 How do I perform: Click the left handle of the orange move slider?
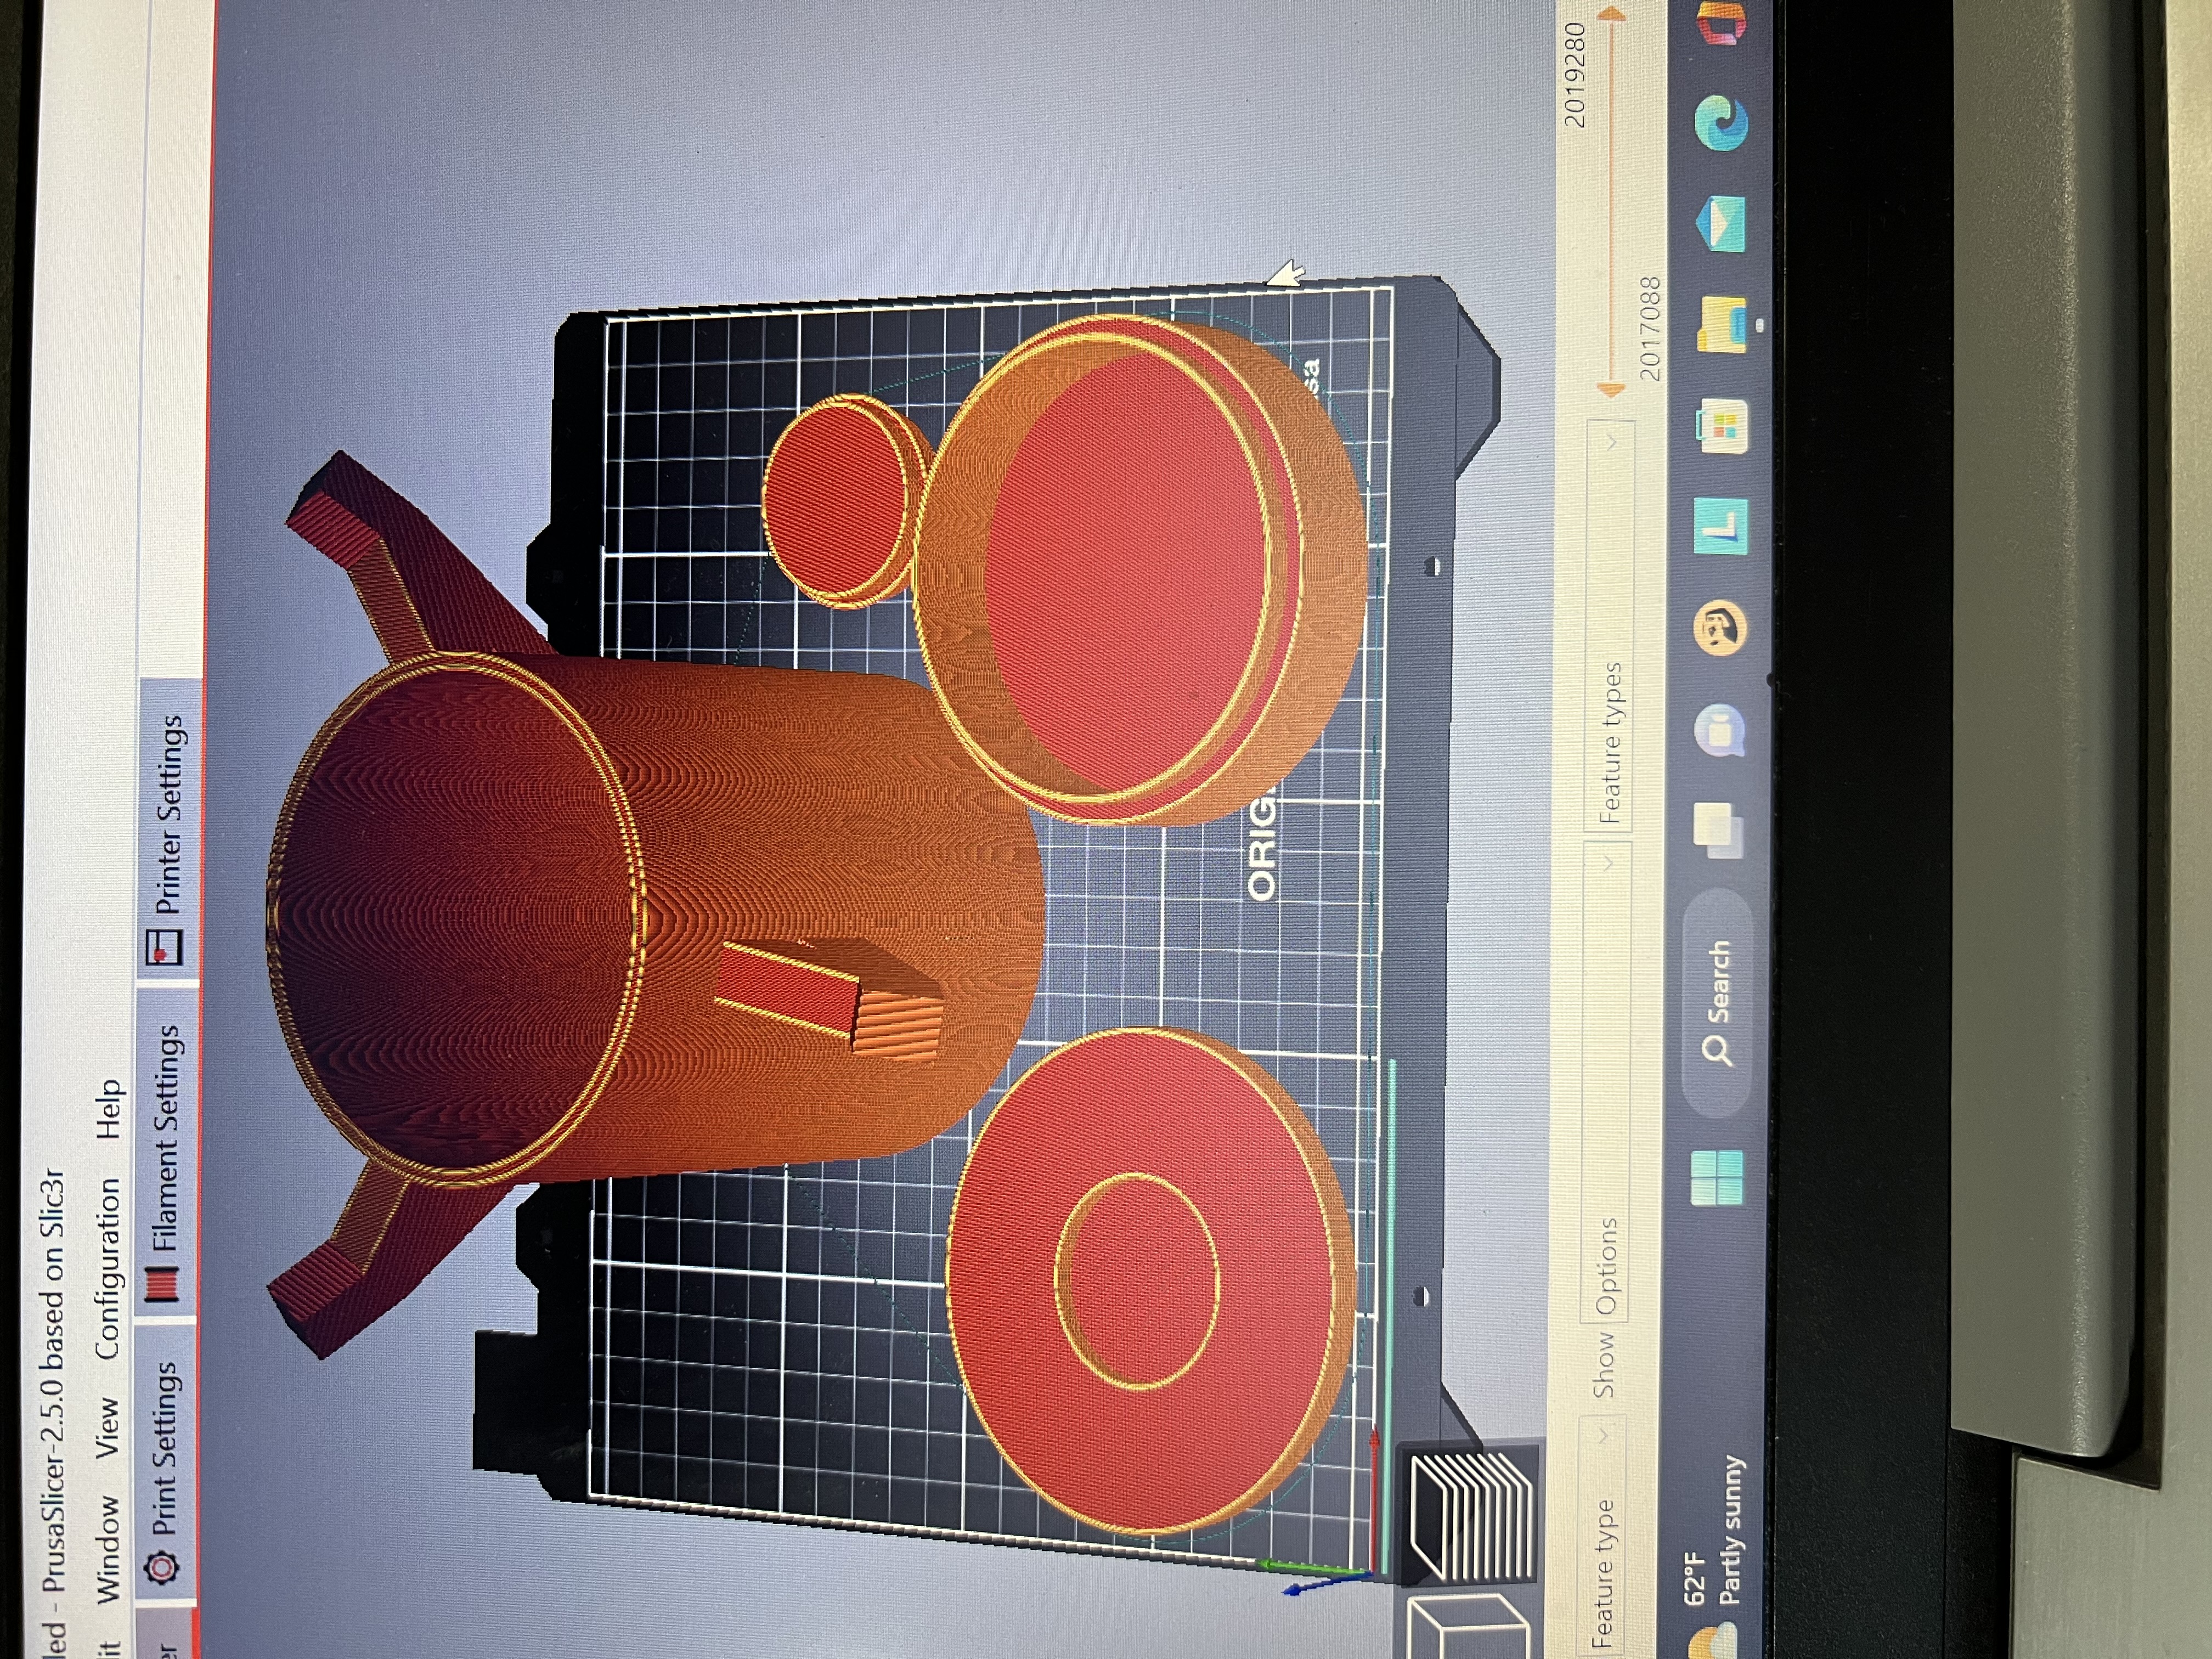point(1610,390)
